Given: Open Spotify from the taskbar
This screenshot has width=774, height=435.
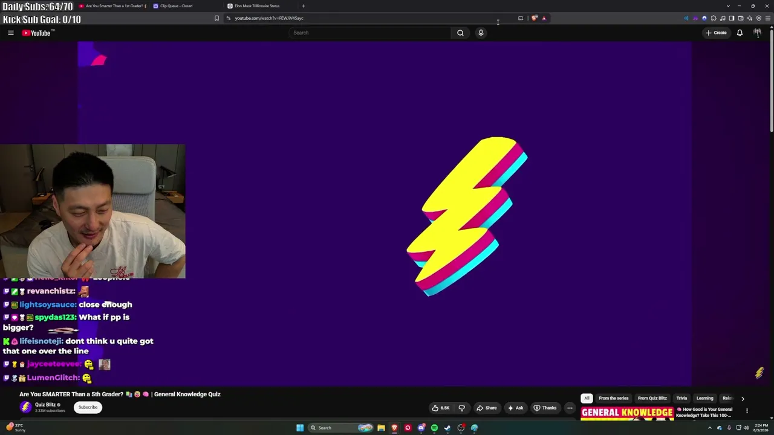Looking at the screenshot, I should click(x=434, y=428).
